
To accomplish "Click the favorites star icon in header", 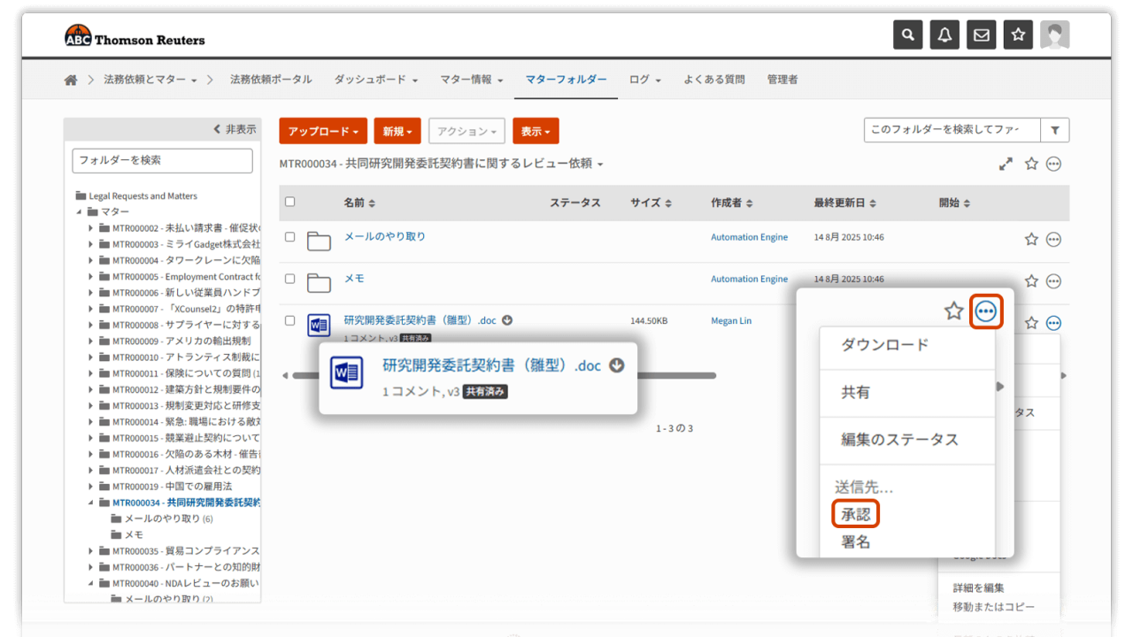I will pyautogui.click(x=1018, y=35).
